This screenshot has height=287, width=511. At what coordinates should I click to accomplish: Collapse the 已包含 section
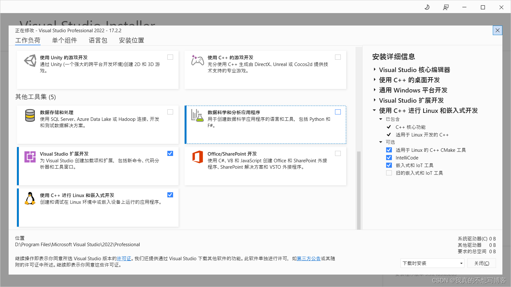(381, 119)
